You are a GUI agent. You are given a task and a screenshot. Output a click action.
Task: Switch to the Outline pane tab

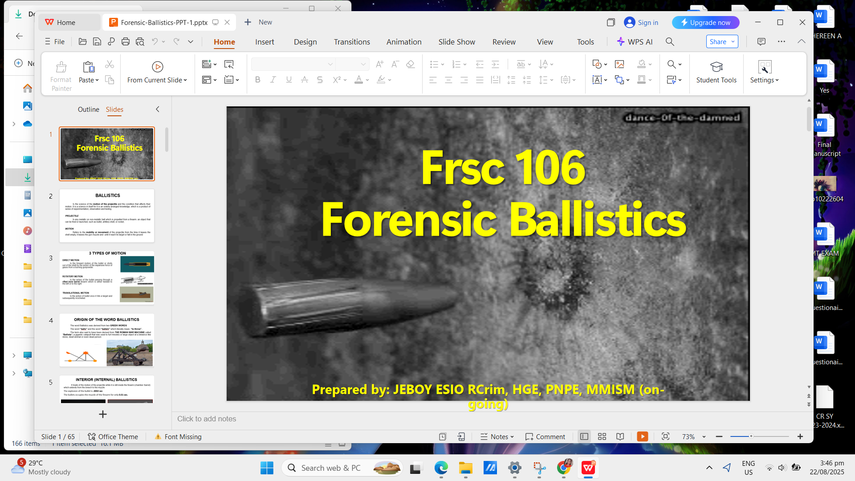88,109
